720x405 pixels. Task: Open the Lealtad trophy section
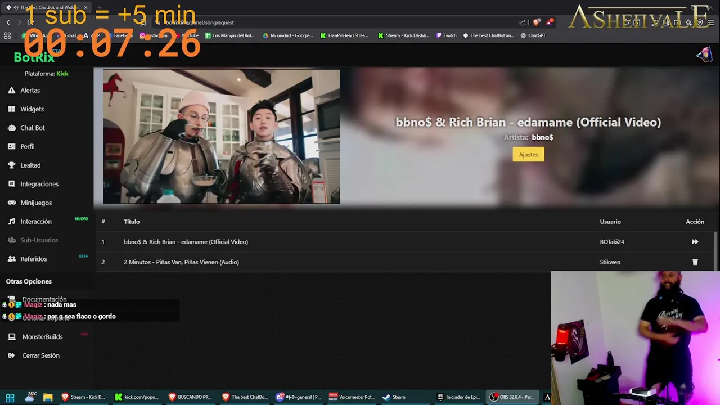coord(24,165)
